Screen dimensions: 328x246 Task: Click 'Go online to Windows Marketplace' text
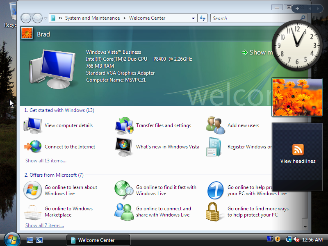pyautogui.click(x=68, y=212)
